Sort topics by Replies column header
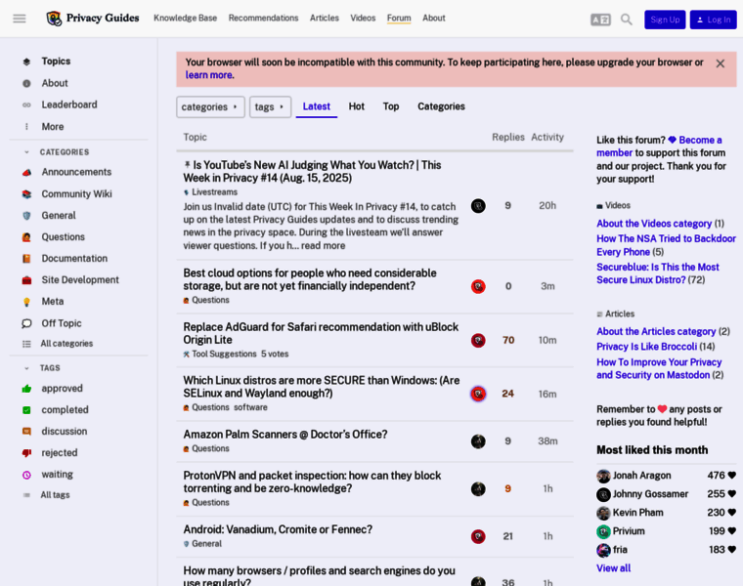 tap(508, 138)
